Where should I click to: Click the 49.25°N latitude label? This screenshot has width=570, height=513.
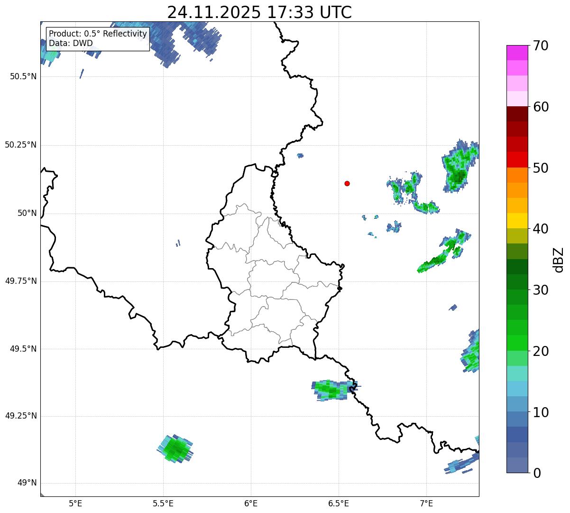[21, 416]
